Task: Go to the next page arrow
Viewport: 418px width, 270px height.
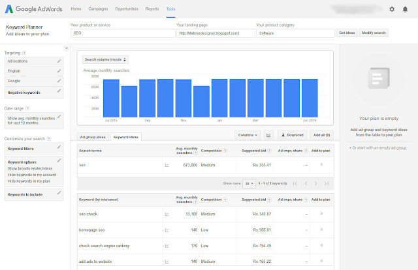Action: [x=316, y=183]
